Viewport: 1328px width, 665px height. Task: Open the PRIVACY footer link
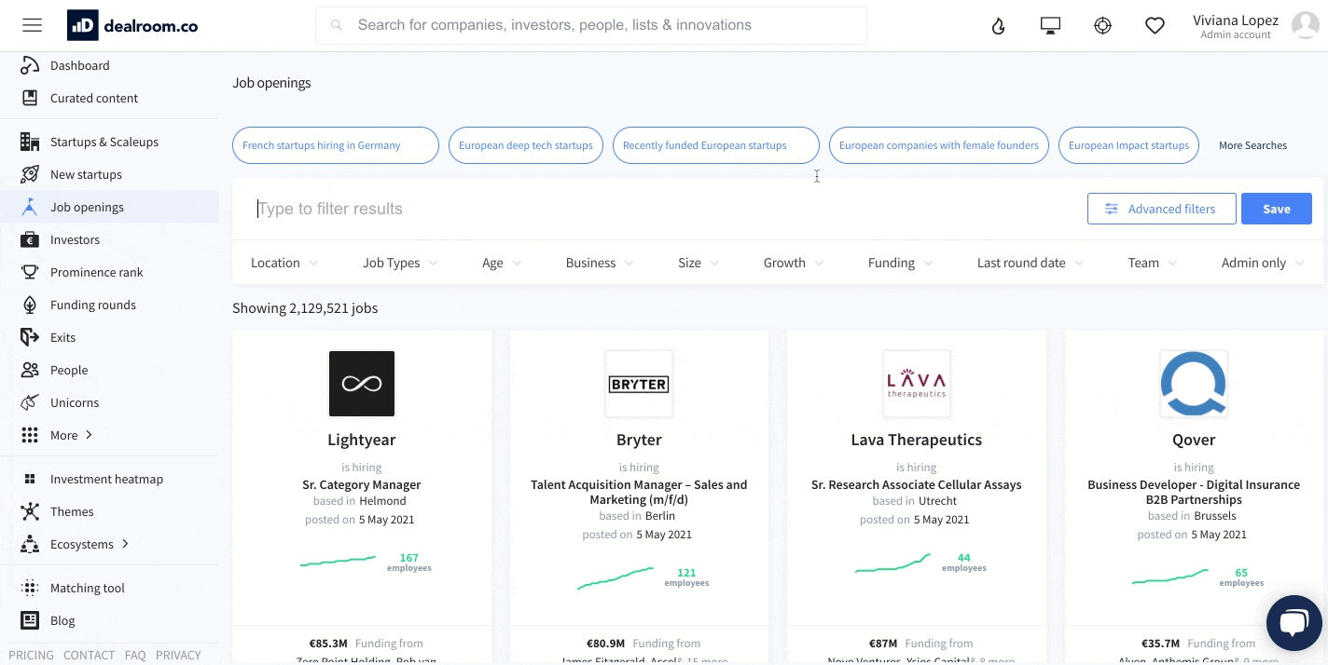[x=178, y=655]
